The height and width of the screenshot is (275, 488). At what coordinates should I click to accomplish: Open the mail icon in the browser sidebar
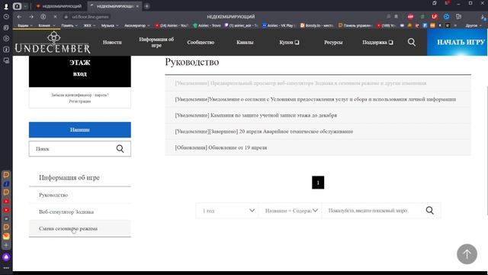click(6, 236)
